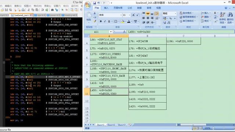Click row 12 header
Viewport: 235px width, 132px height.
(x=87, y=99)
